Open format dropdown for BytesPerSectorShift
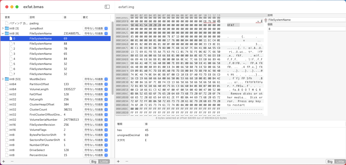346x165 pixels. [x=96, y=135]
